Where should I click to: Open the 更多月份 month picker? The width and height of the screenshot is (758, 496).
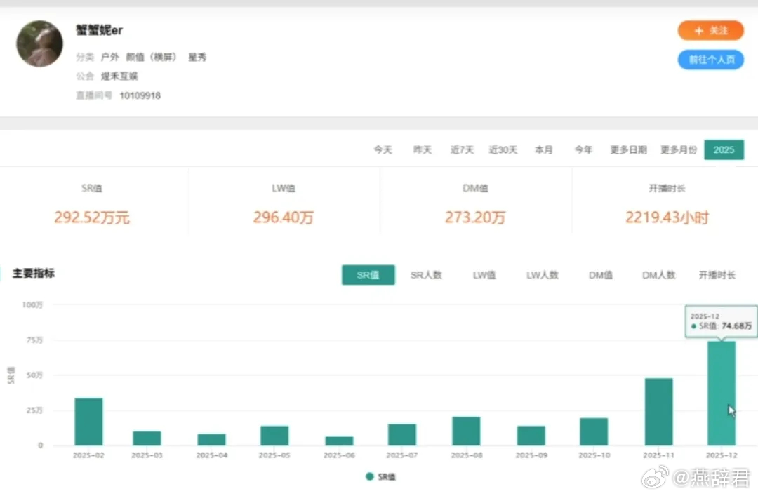coord(678,149)
